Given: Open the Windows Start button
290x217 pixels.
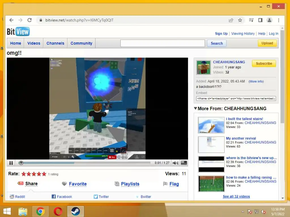Looking at the screenshot, I should tap(7, 211).
